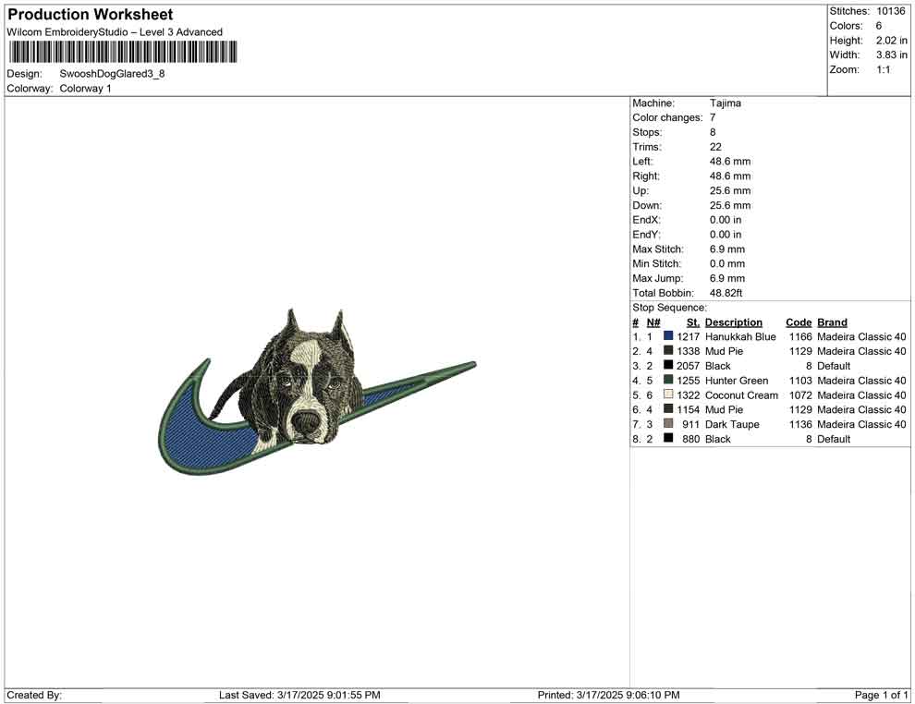Click the N# column header
The width and height of the screenshot is (915, 704).
tap(653, 322)
